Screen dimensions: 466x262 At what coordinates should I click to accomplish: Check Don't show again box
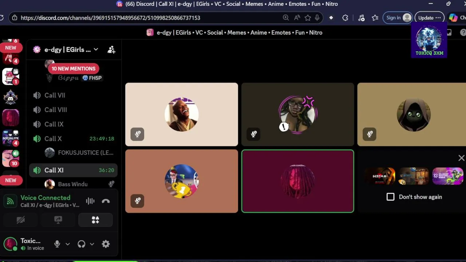coord(390,197)
